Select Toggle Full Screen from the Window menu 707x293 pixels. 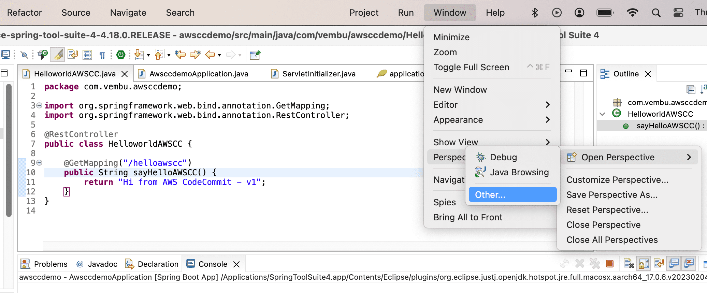(x=492, y=67)
